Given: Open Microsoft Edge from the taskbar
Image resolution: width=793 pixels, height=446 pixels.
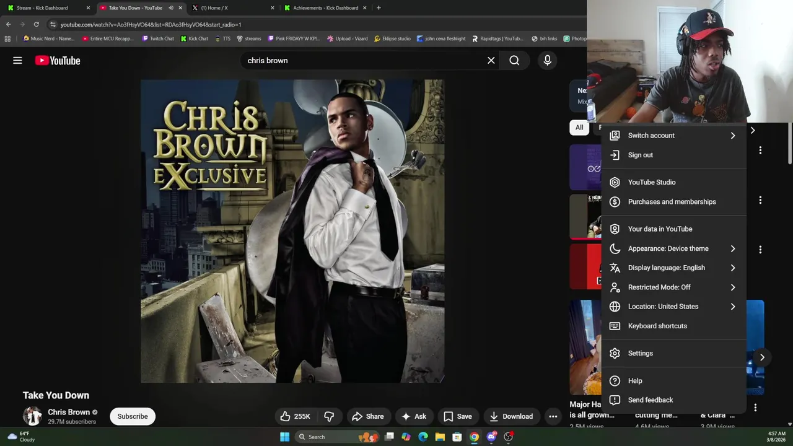Looking at the screenshot, I should click(423, 437).
